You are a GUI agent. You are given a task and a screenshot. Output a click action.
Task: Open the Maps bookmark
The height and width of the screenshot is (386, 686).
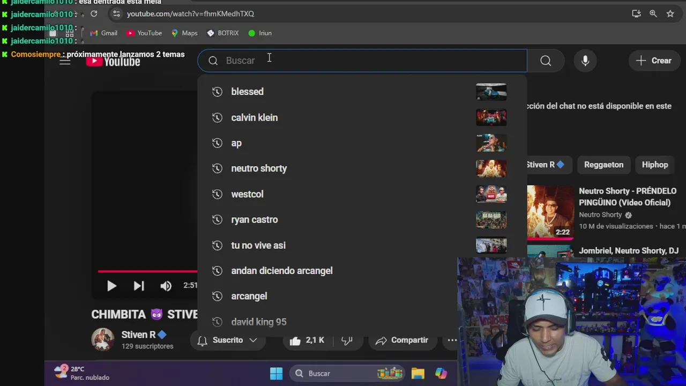click(184, 33)
